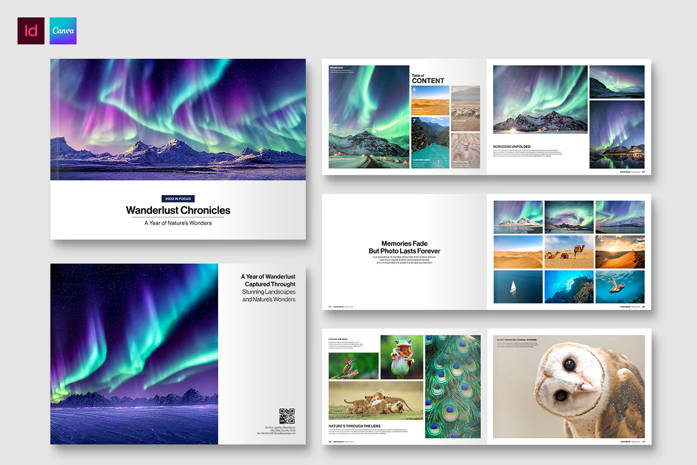Select the woodpecker bird photo

coord(353,366)
